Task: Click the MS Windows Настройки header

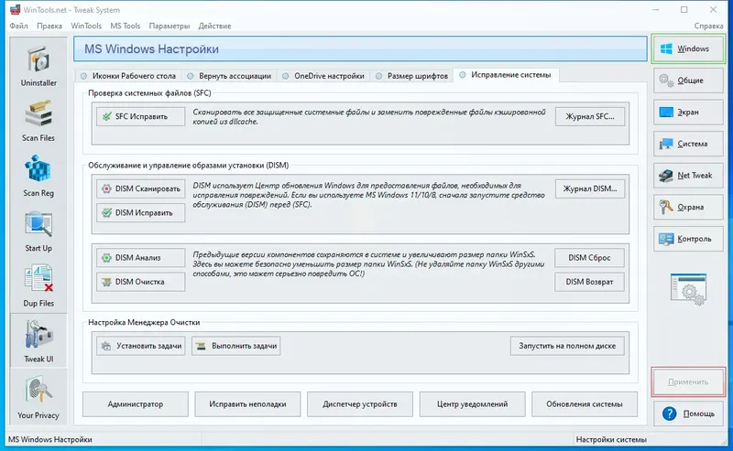Action: [360, 48]
